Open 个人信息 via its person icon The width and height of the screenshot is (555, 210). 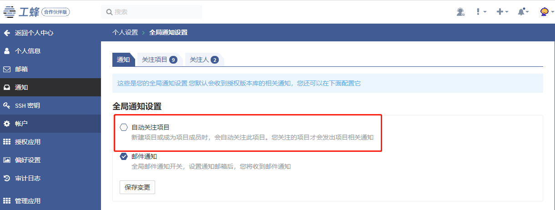coord(7,51)
